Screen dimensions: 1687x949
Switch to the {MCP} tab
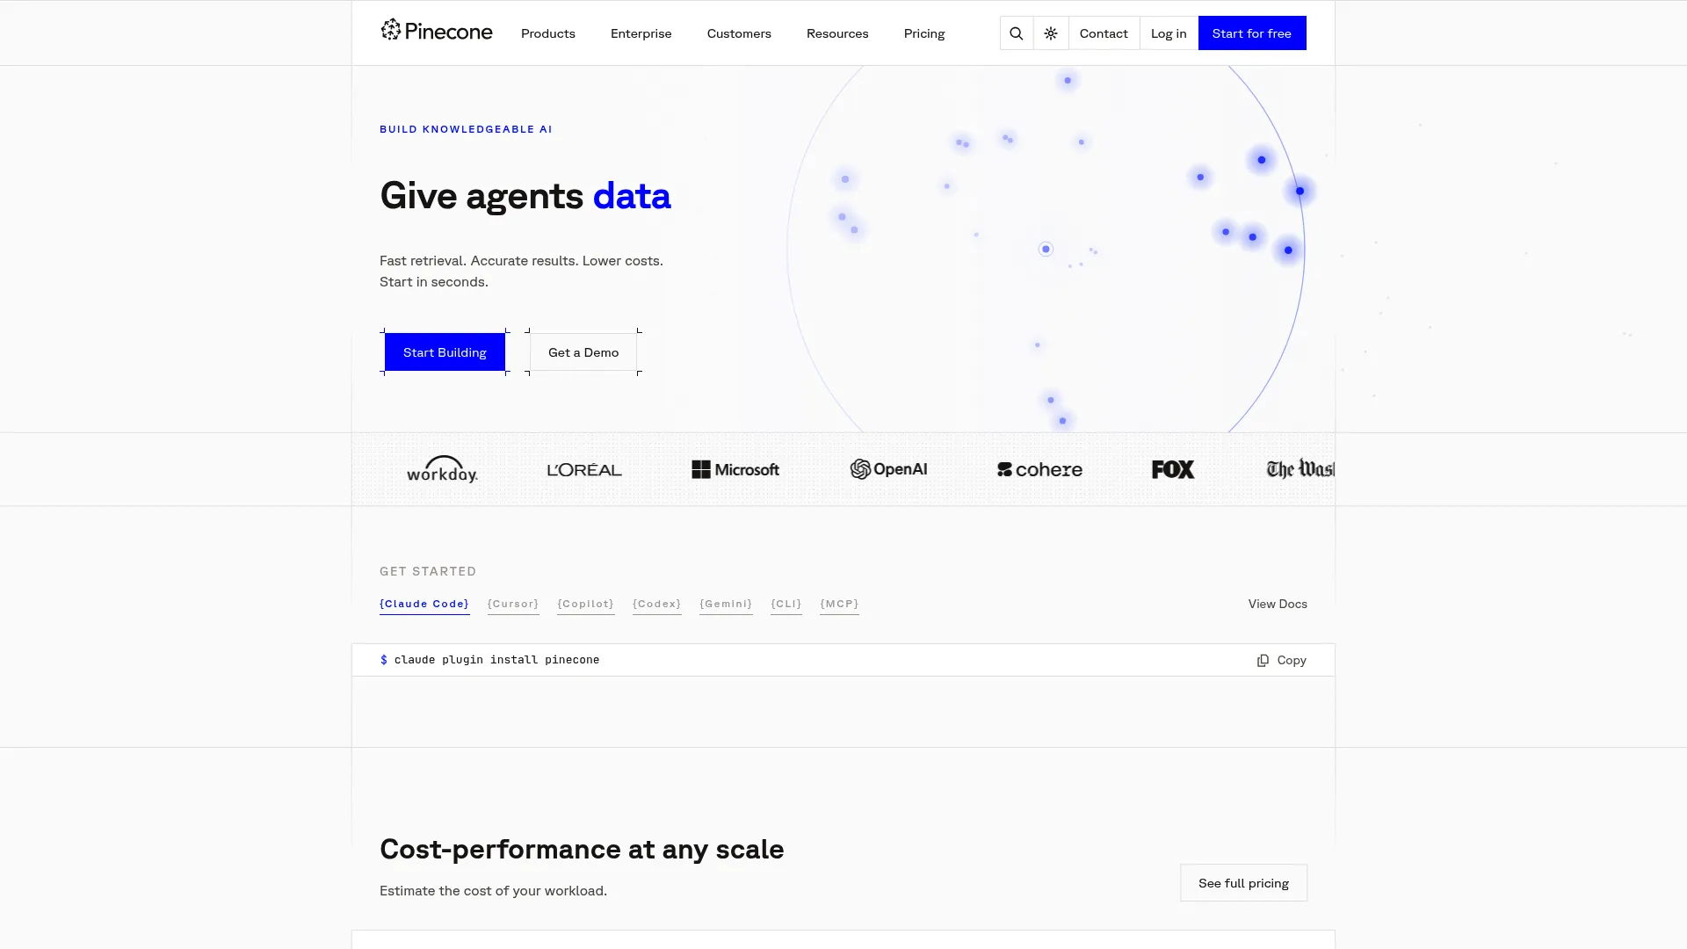(x=839, y=605)
